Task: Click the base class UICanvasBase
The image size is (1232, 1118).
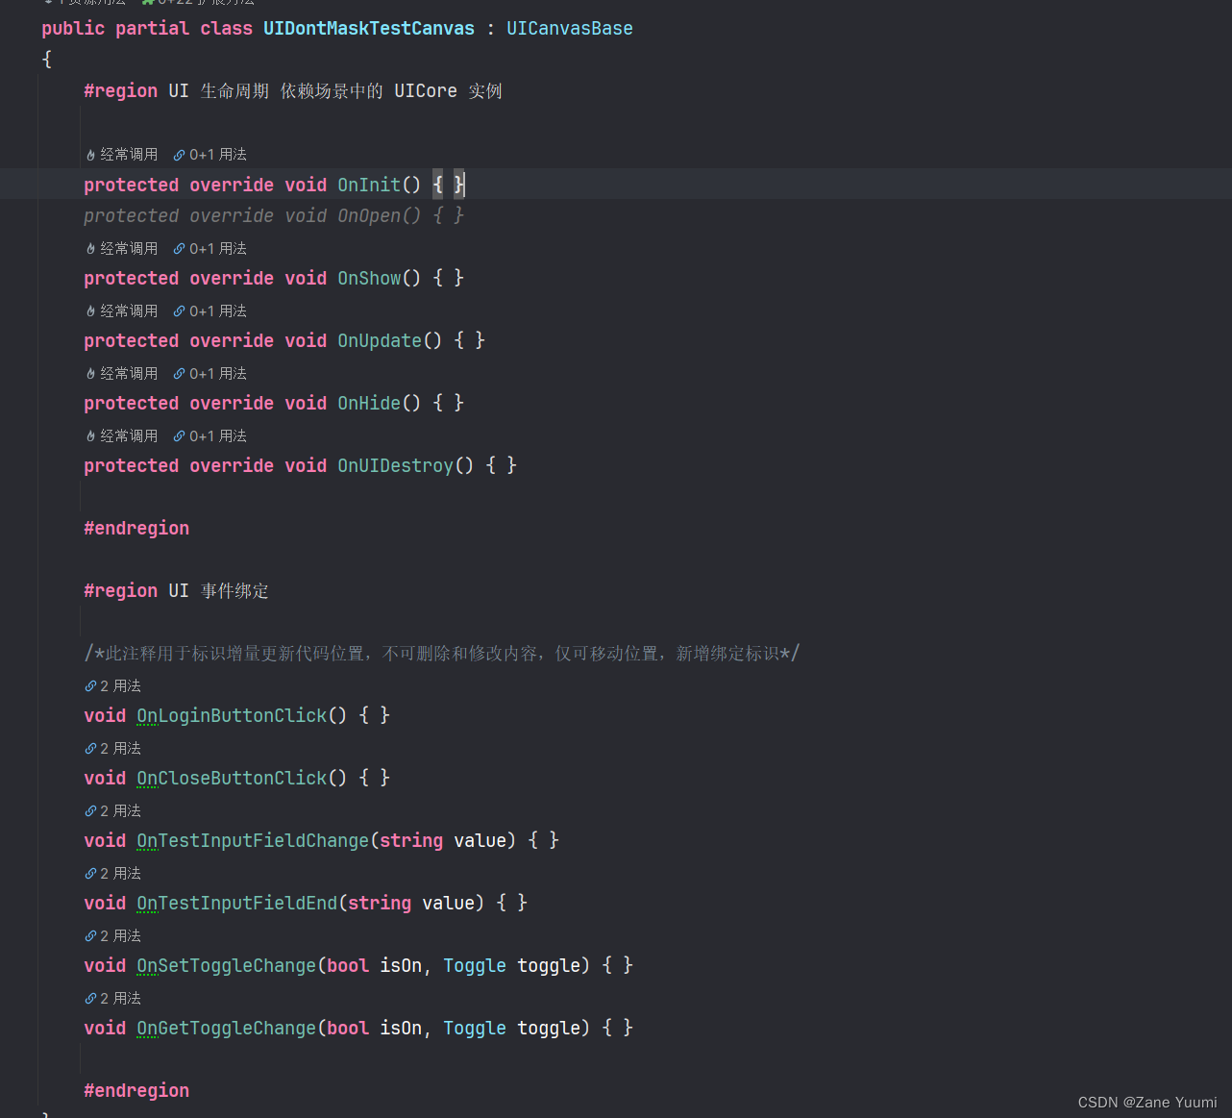Action: coord(570,29)
